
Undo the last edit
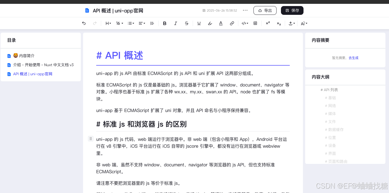point(84,23)
